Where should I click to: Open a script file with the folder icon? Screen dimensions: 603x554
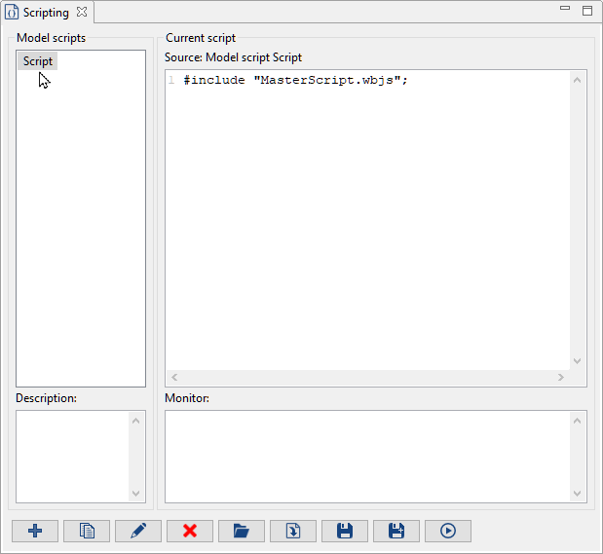[242, 531]
